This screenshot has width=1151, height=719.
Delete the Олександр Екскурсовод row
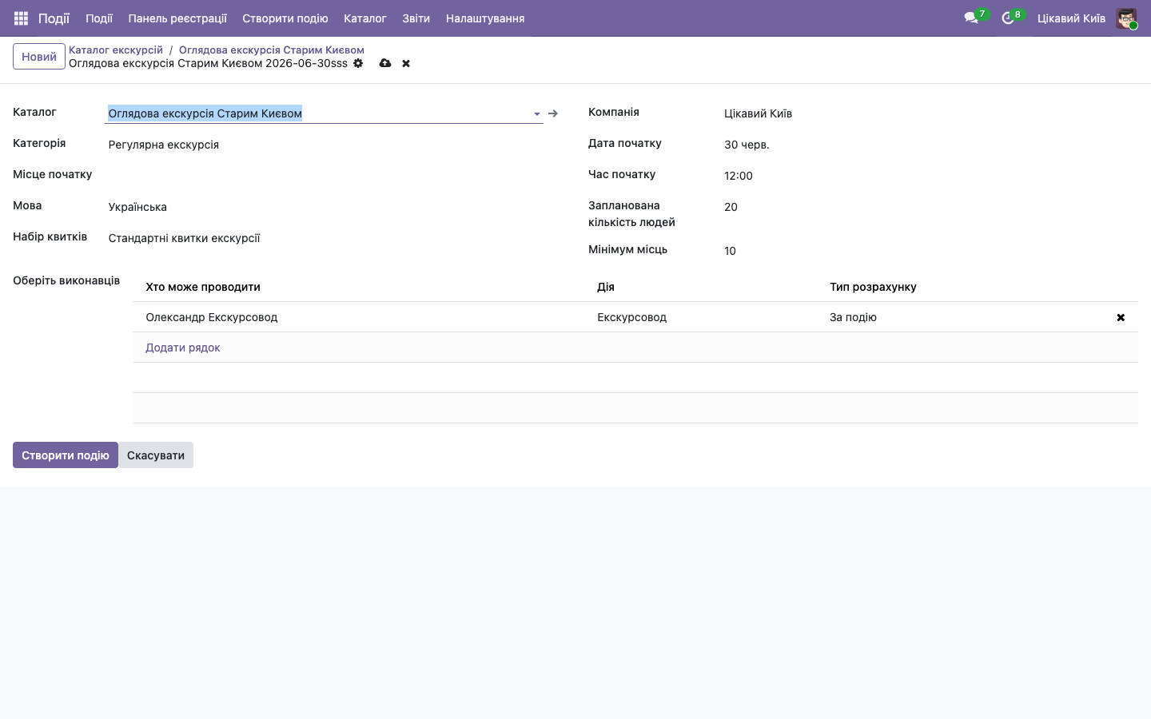point(1121,317)
